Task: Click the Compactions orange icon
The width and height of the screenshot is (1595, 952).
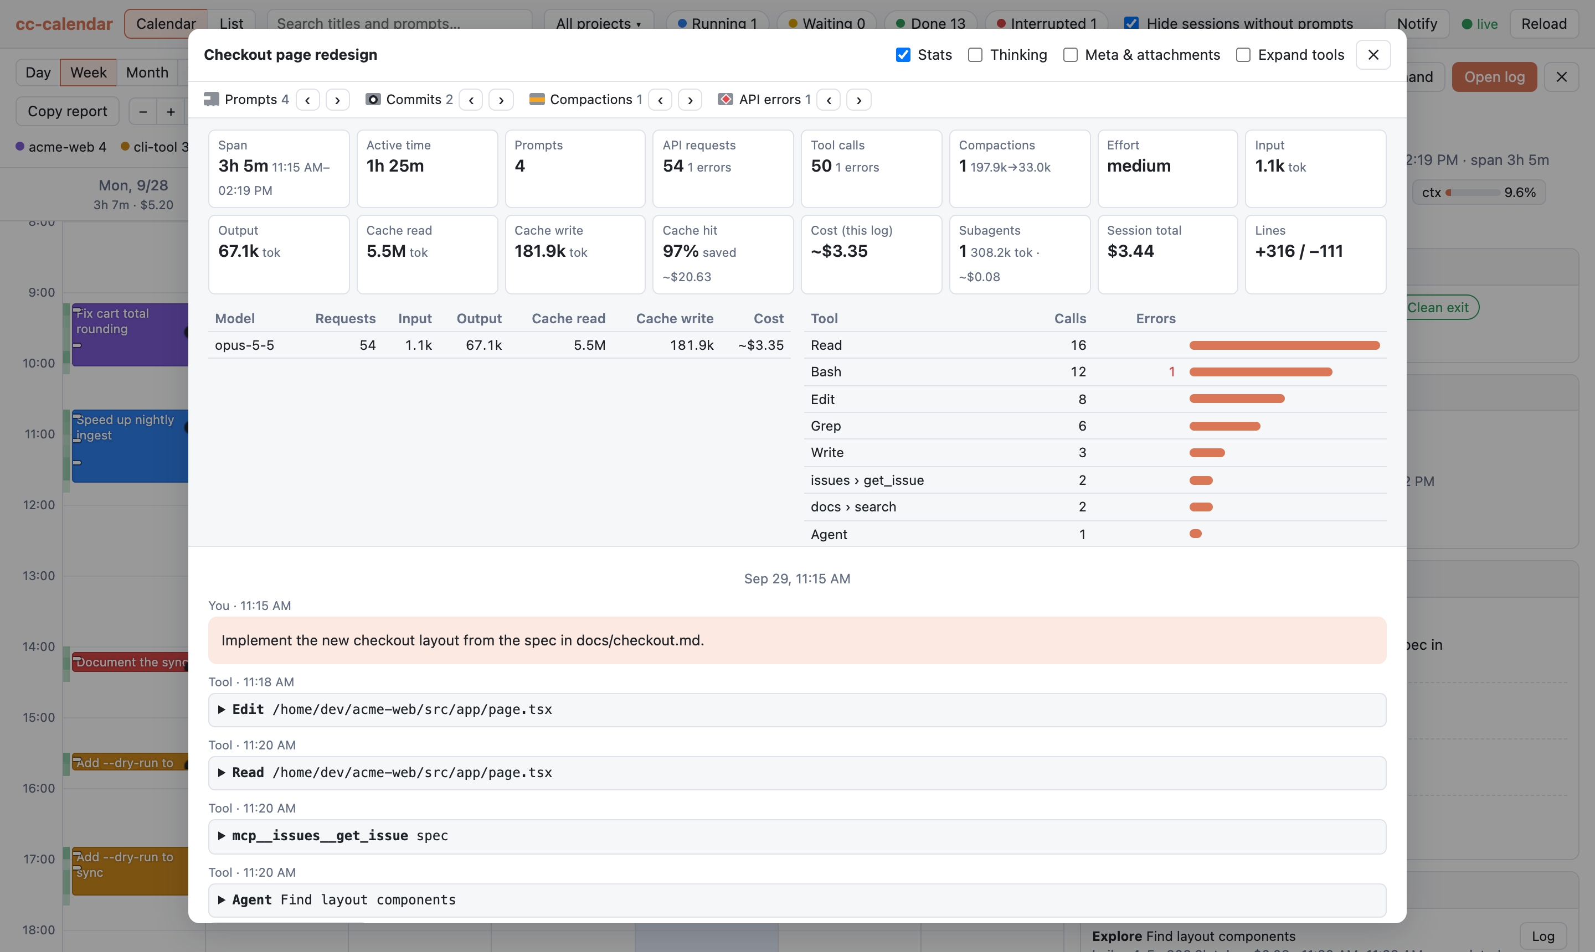Action: tap(537, 100)
